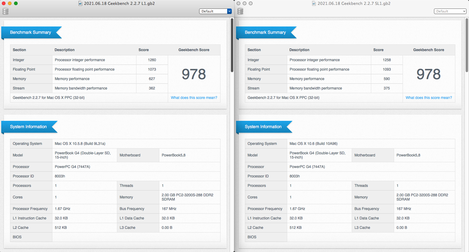The image size is (469, 252).
Task: Click PowerBook5,8 motherboard value in L1 window
Action: tap(174, 155)
